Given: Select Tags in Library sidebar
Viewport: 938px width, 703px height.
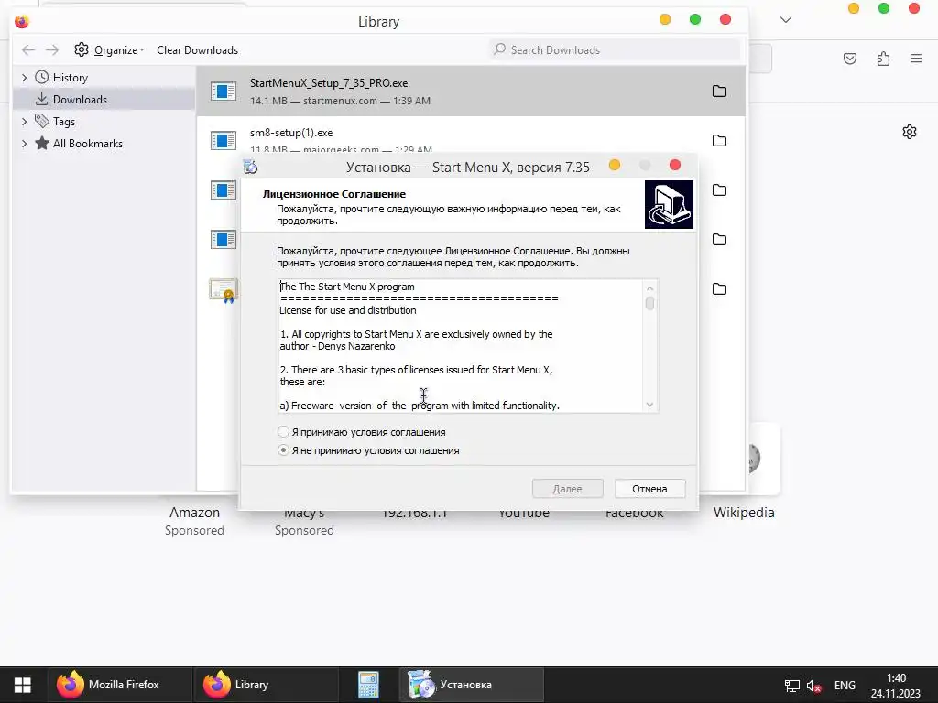Looking at the screenshot, I should point(63,122).
